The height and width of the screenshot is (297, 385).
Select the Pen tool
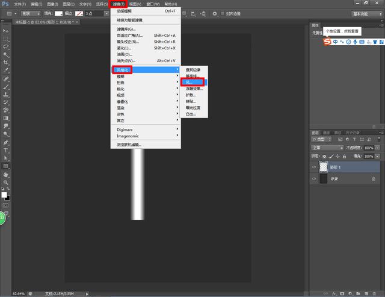[6, 142]
